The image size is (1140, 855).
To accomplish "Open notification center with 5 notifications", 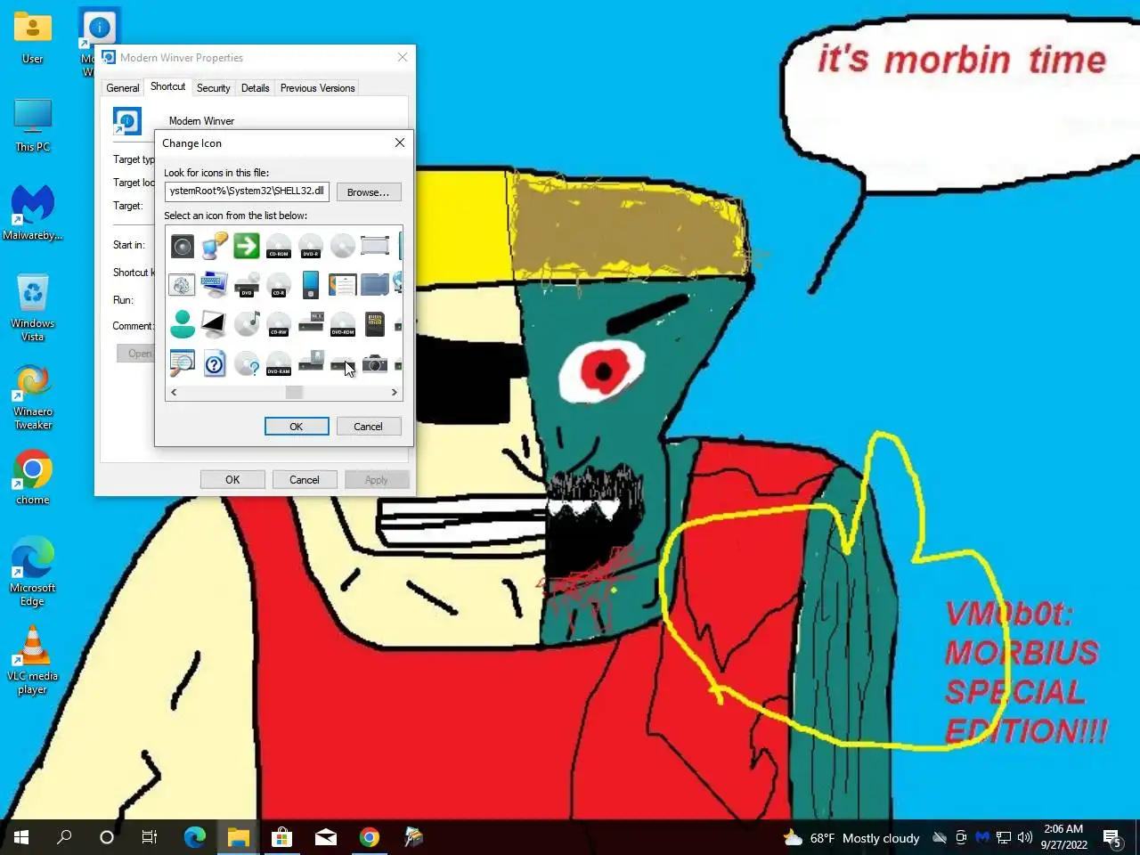I will (x=1112, y=838).
